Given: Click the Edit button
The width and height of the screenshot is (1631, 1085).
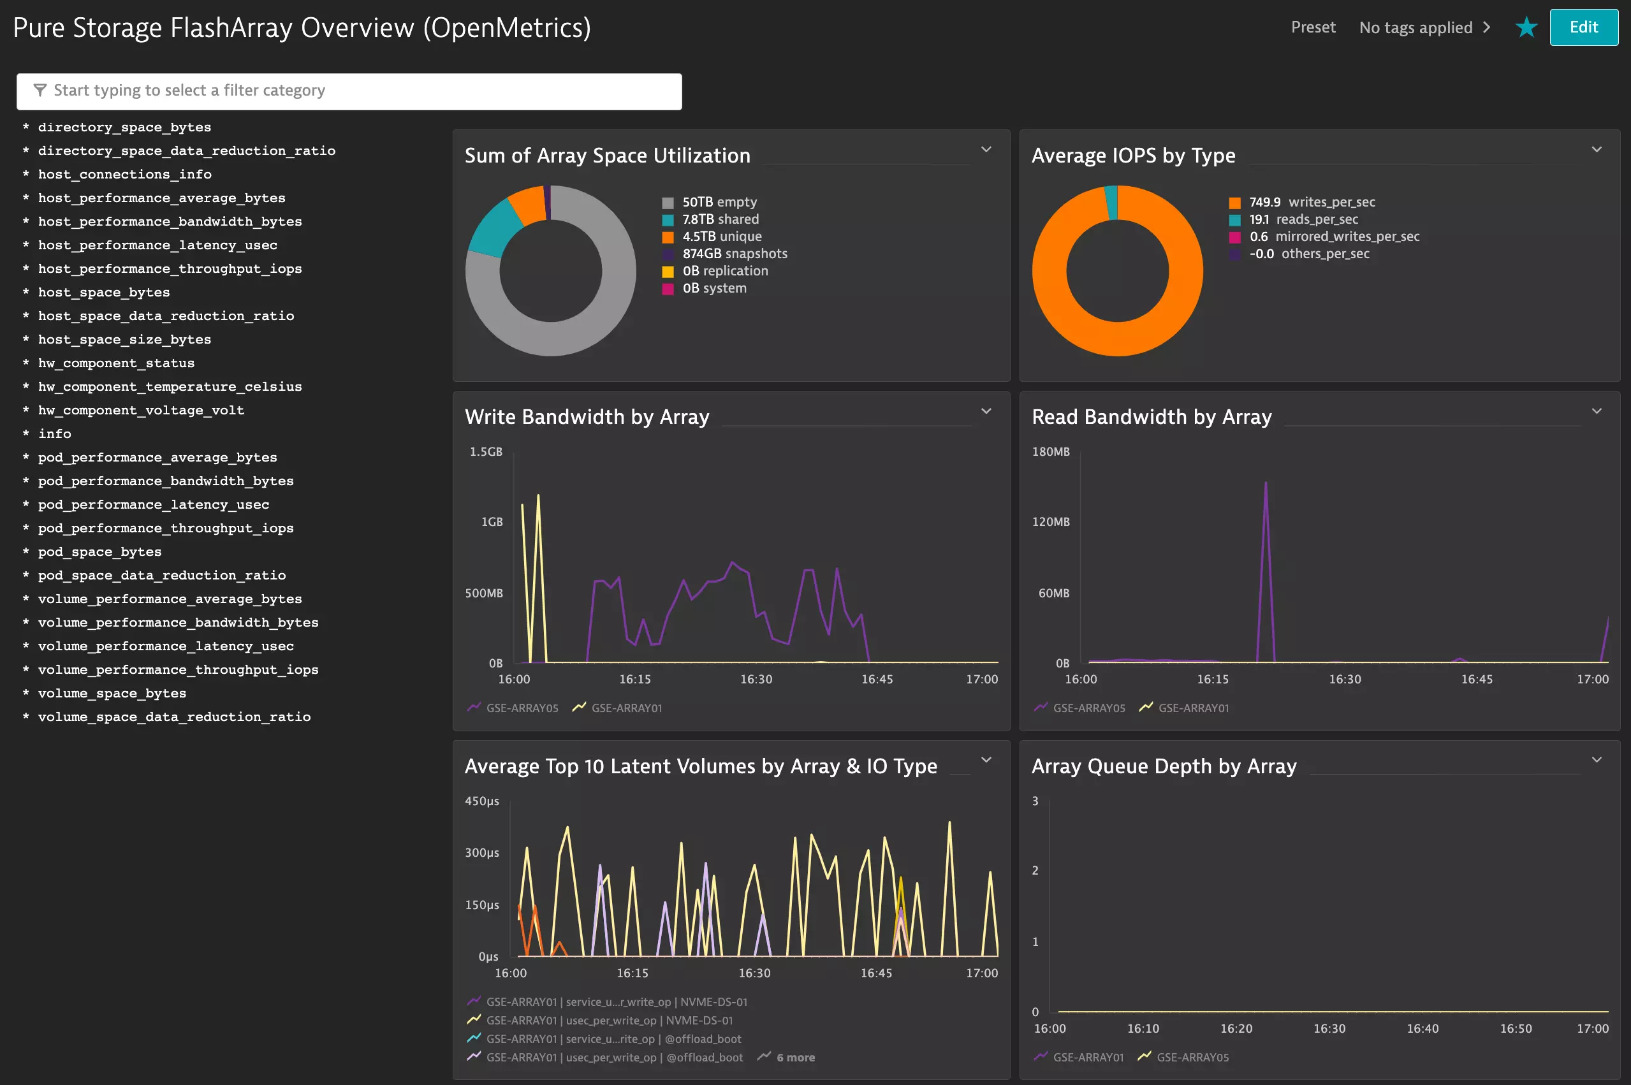Looking at the screenshot, I should tap(1584, 27).
